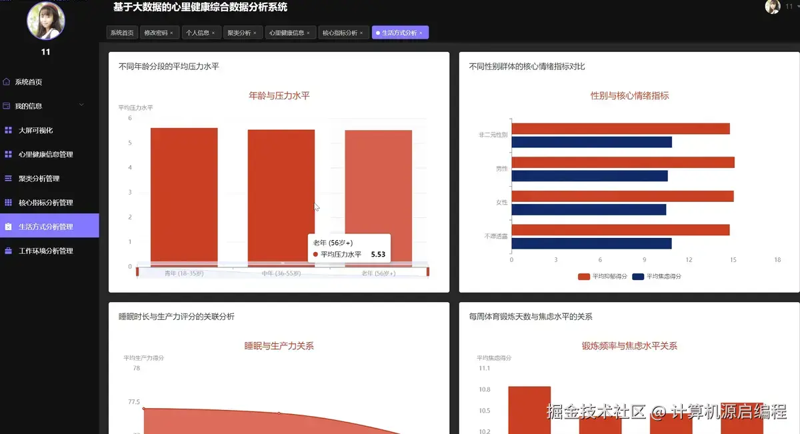800x434 pixels.
Task: Select 核心指标分析管理 in sidebar
Action: [x=46, y=203]
